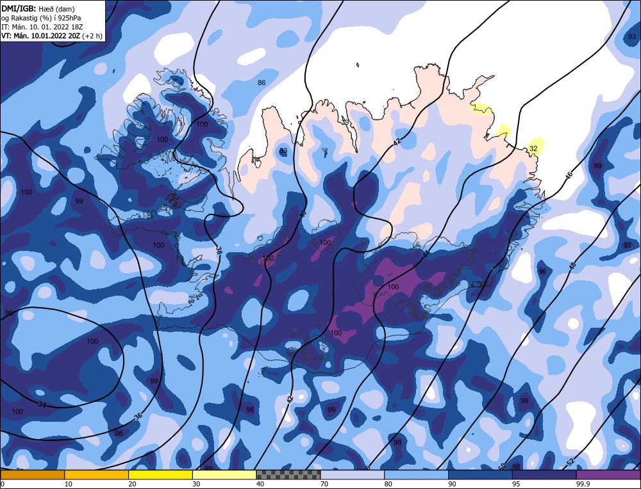Click the "og Rakastig (%) í 925hPa" line
Viewport: 641px width, 489px height.
coord(41,18)
